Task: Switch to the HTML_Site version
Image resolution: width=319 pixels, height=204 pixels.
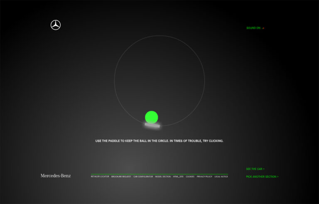Action: coord(178,177)
